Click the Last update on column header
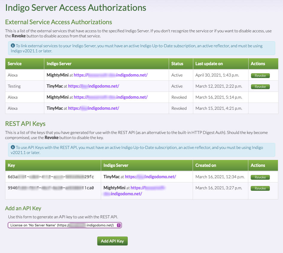The width and height of the screenshot is (283, 253). [x=221, y=64]
